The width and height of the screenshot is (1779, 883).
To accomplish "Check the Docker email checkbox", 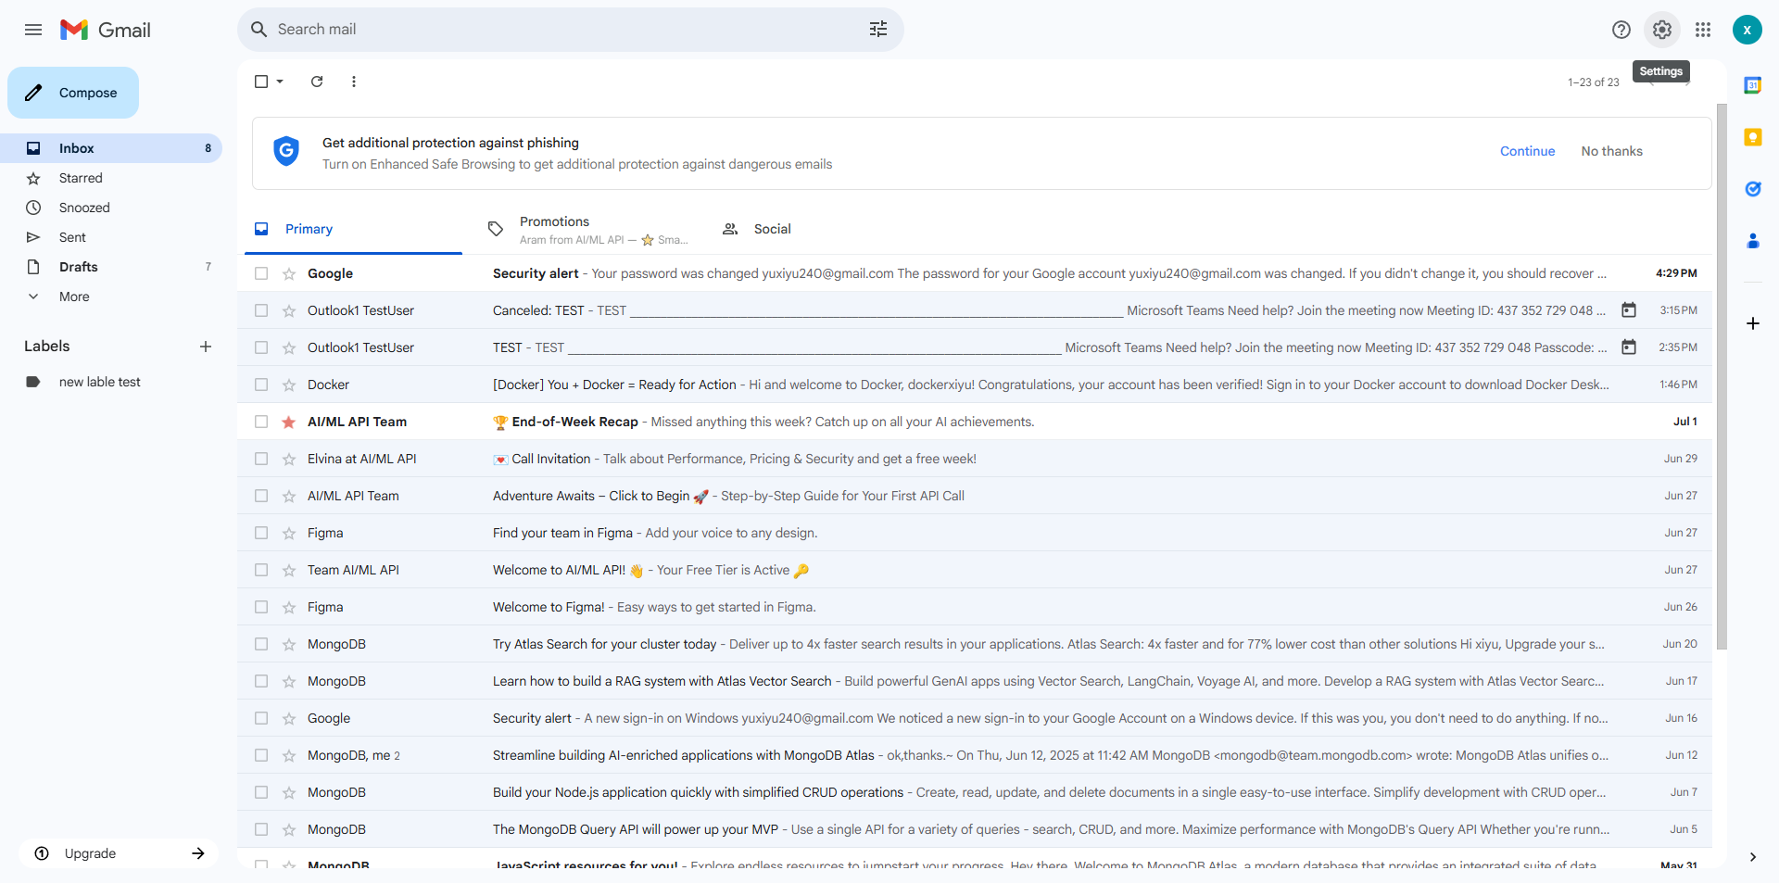I will (261, 385).
